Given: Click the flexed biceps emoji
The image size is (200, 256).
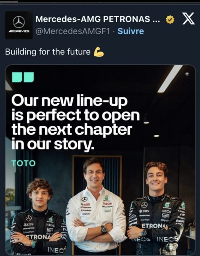Looking at the screenshot, I should coord(99,52).
